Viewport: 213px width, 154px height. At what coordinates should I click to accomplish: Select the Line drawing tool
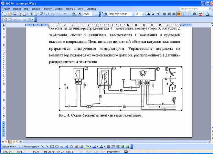pos(42,146)
